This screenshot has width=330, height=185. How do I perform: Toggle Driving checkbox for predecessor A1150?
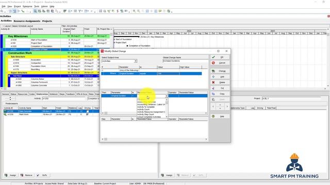pos(87,111)
